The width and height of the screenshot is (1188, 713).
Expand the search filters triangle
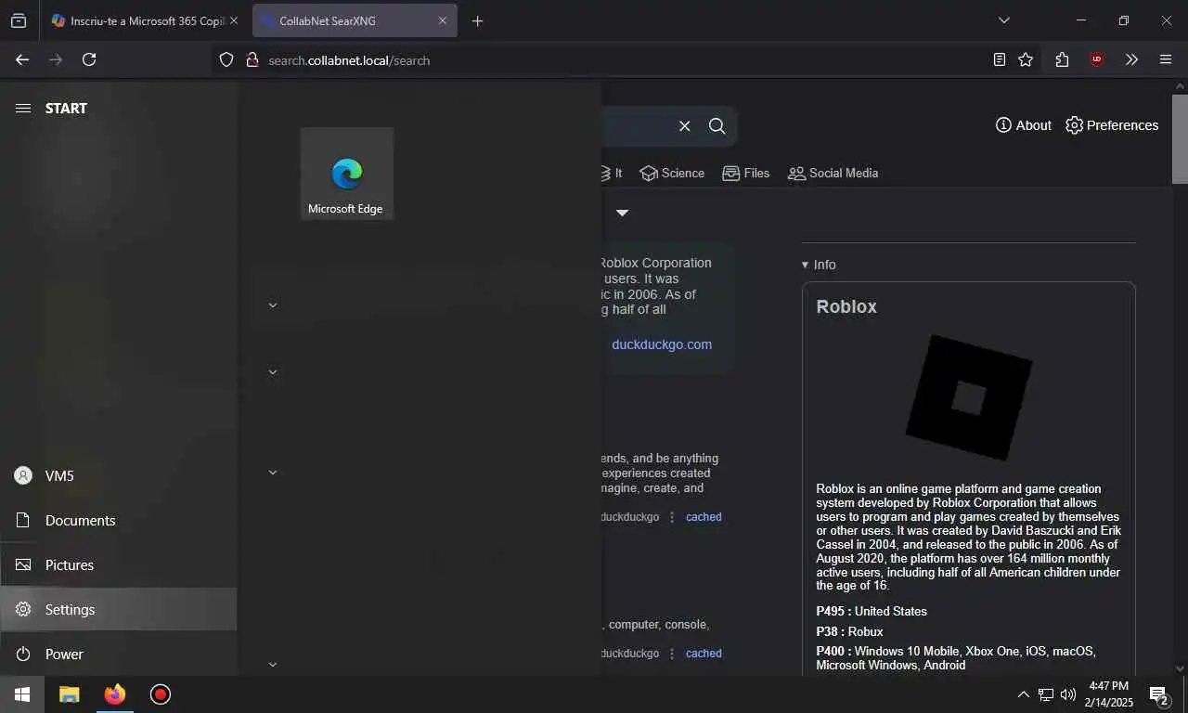click(622, 213)
